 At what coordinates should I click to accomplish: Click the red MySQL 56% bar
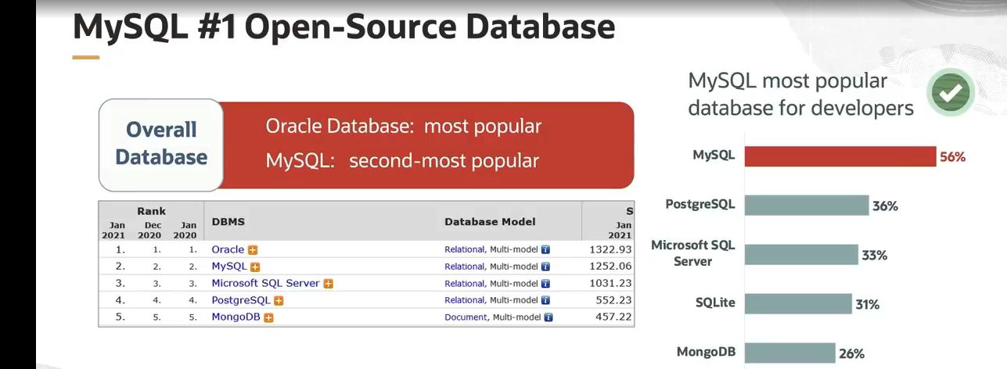click(840, 156)
